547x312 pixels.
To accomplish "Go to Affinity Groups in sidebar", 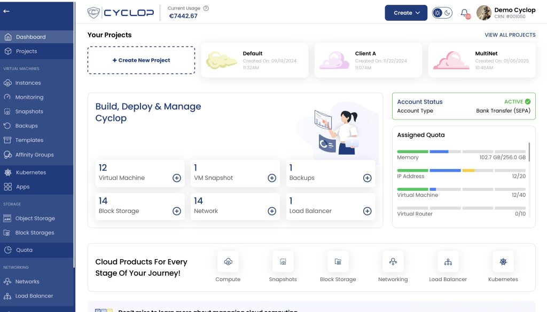I will point(34,155).
